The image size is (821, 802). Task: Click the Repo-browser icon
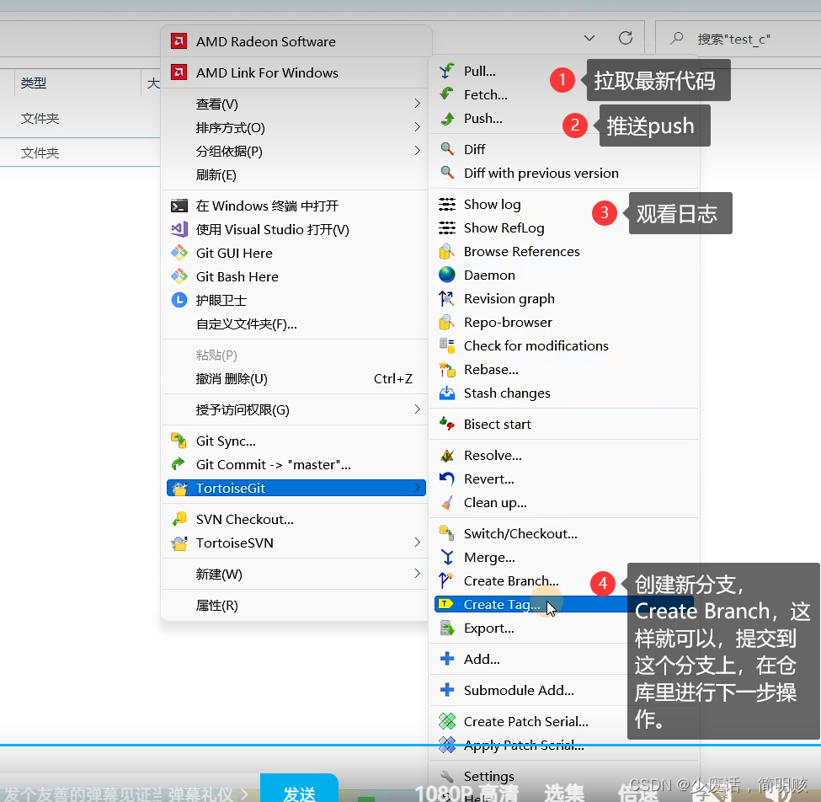tap(446, 322)
